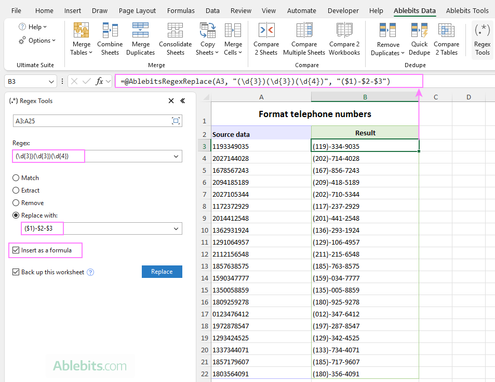Launch the Combine Sheets tool
The height and width of the screenshot is (382, 495).
click(110, 39)
